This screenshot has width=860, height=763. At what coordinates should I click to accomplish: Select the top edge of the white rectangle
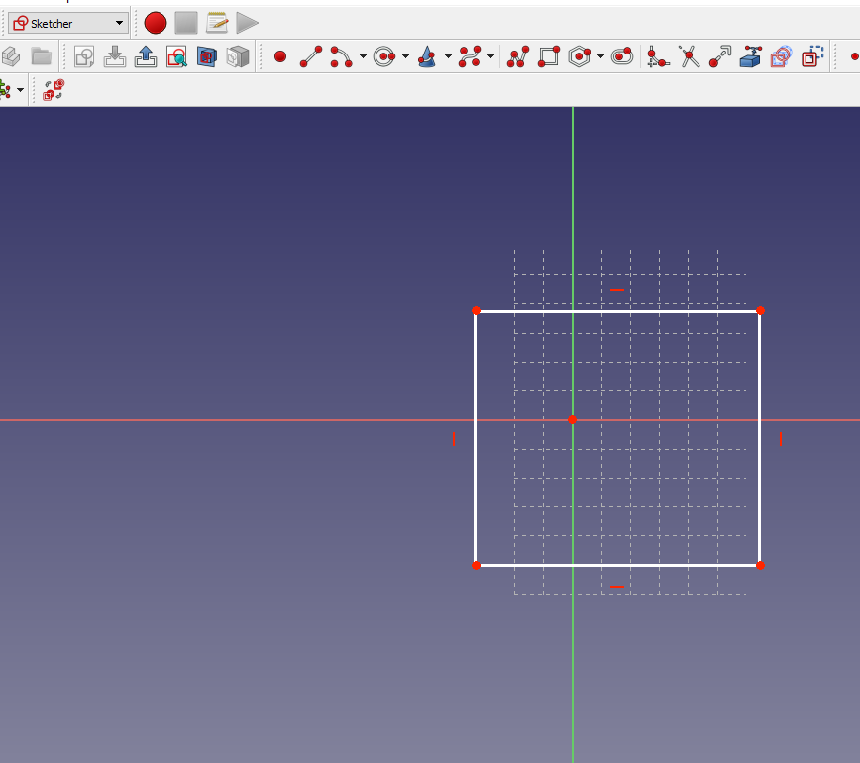617,311
